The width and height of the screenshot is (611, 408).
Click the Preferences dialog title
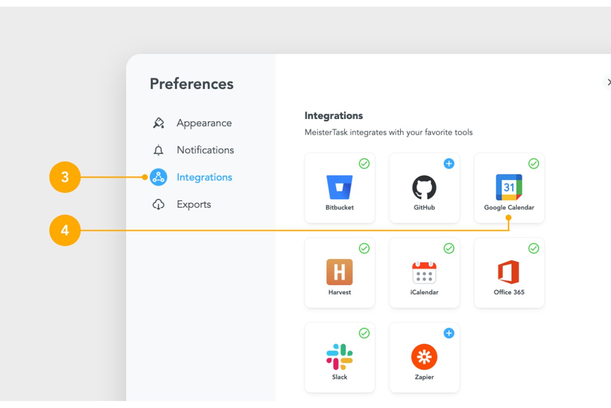point(192,84)
